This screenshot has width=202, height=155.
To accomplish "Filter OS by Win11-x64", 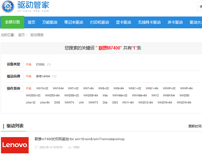I will click(x=128, y=102).
